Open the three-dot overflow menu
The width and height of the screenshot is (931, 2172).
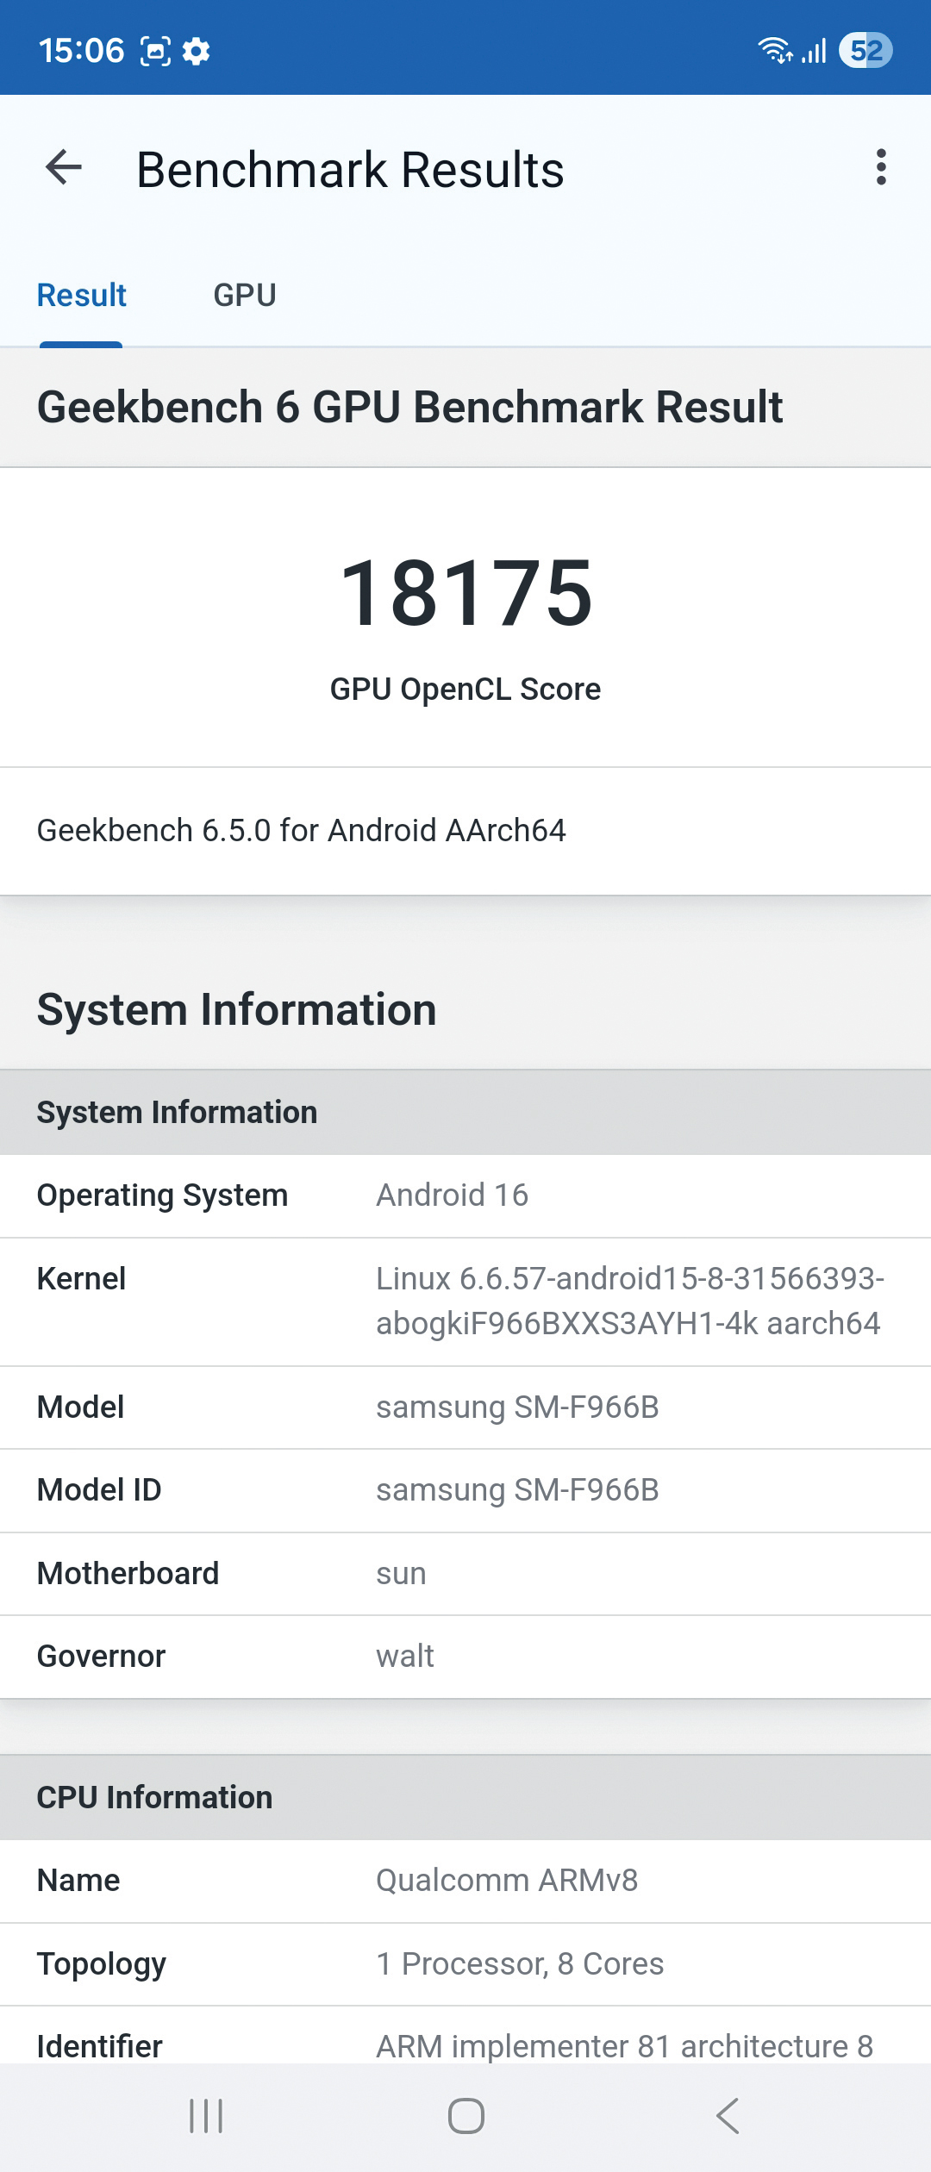[880, 167]
